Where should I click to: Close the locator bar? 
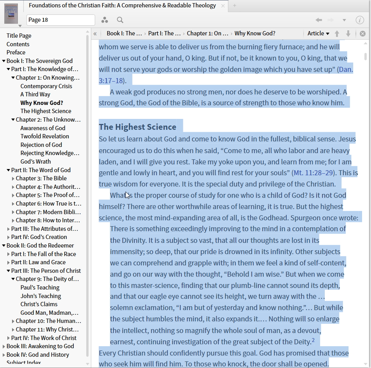362,33
